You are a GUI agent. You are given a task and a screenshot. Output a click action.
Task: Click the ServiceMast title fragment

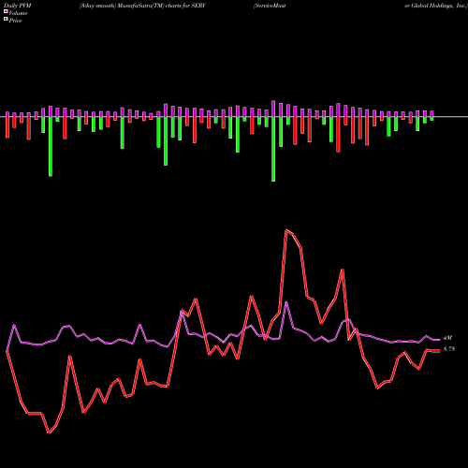click(x=270, y=6)
